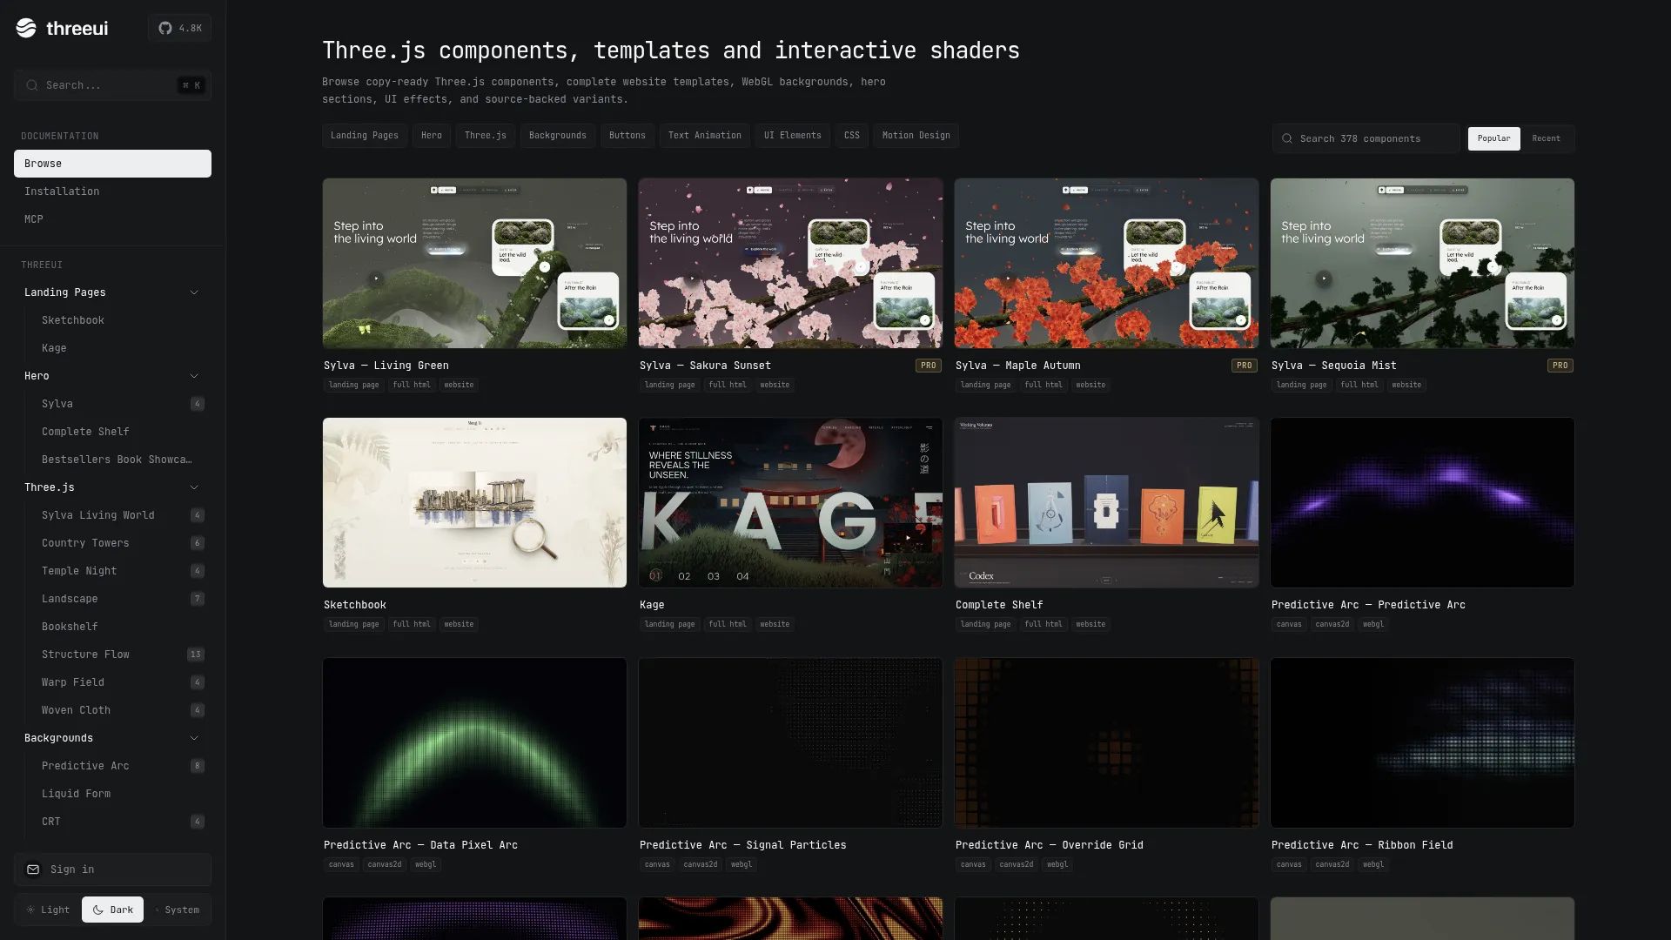This screenshot has height=940, width=1671.
Task: Click the magnifier icon in component search
Action: coord(1287,138)
